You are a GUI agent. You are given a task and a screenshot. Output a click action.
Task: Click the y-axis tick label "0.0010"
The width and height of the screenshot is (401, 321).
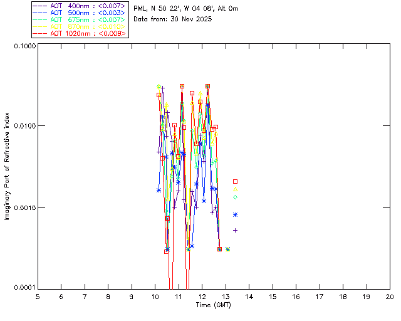pyautogui.click(x=25, y=207)
